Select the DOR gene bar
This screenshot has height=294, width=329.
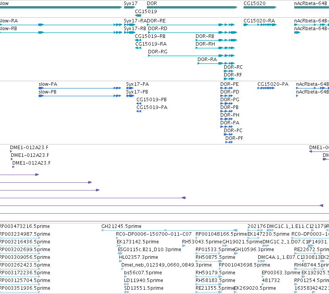coord(192,7)
